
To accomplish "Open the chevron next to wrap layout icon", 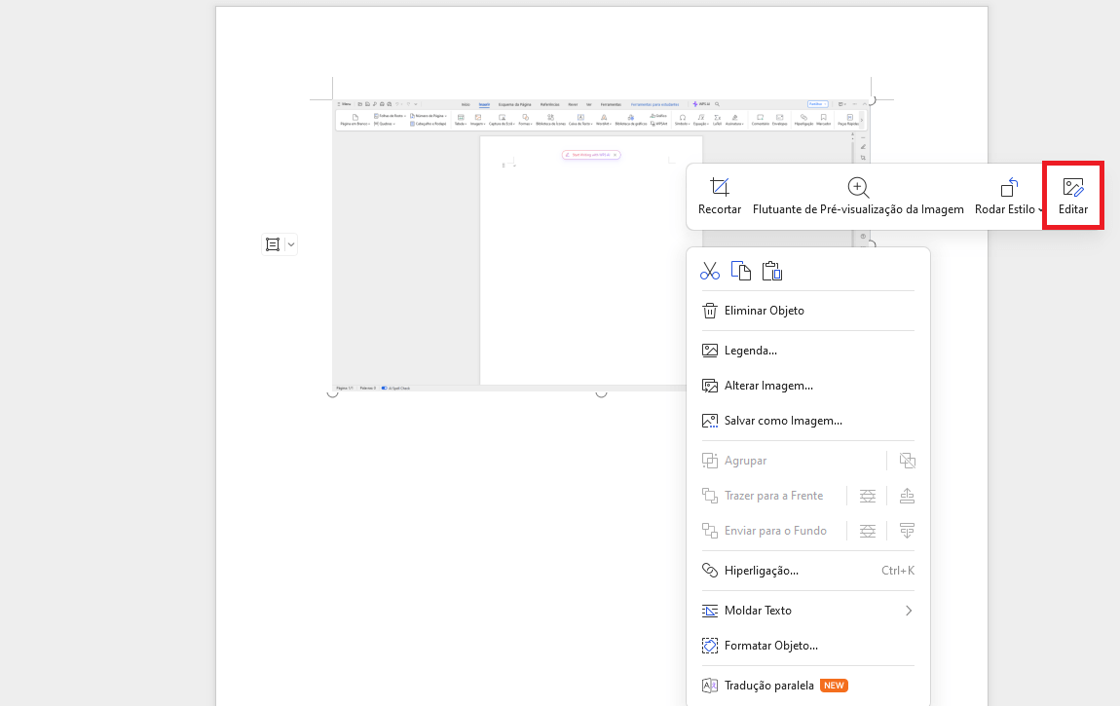I will [x=289, y=243].
